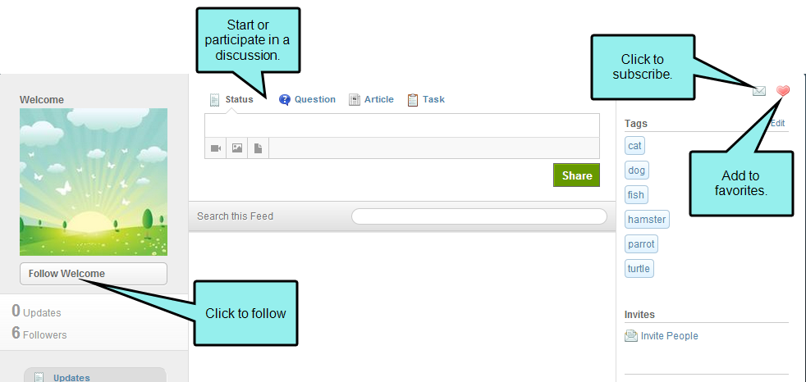This screenshot has width=806, height=382.
Task: Click the Welcome profile picture
Action: [94, 182]
